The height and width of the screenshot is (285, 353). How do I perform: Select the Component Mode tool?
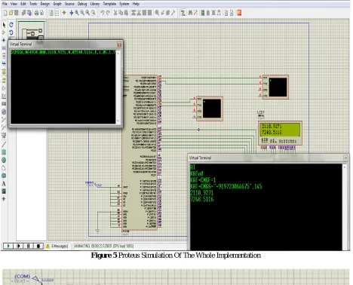[4, 32]
